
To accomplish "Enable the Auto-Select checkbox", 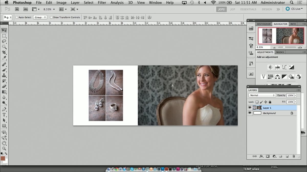I will [x=17, y=18].
